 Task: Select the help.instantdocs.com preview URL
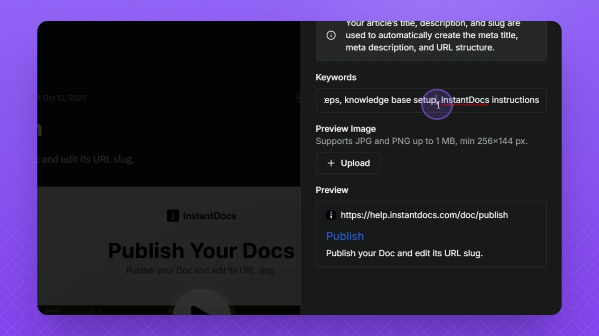click(x=424, y=215)
